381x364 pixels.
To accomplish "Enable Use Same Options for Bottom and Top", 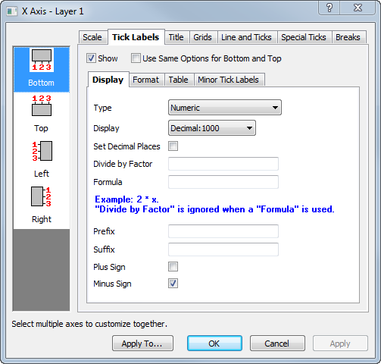I will coord(136,58).
